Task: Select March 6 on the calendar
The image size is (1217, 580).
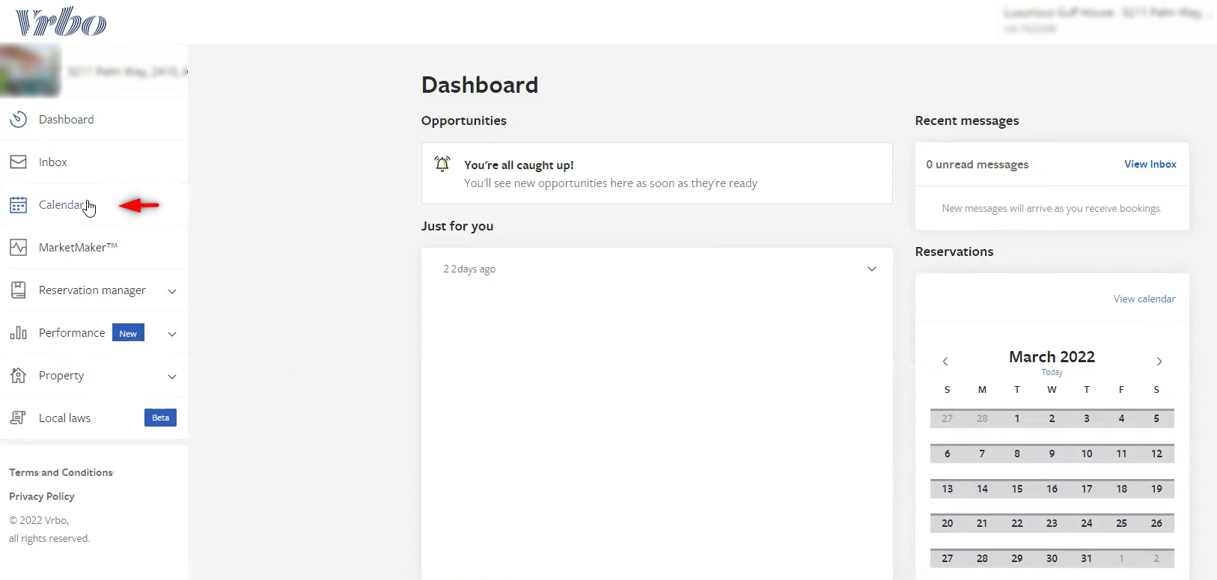Action: point(948,454)
